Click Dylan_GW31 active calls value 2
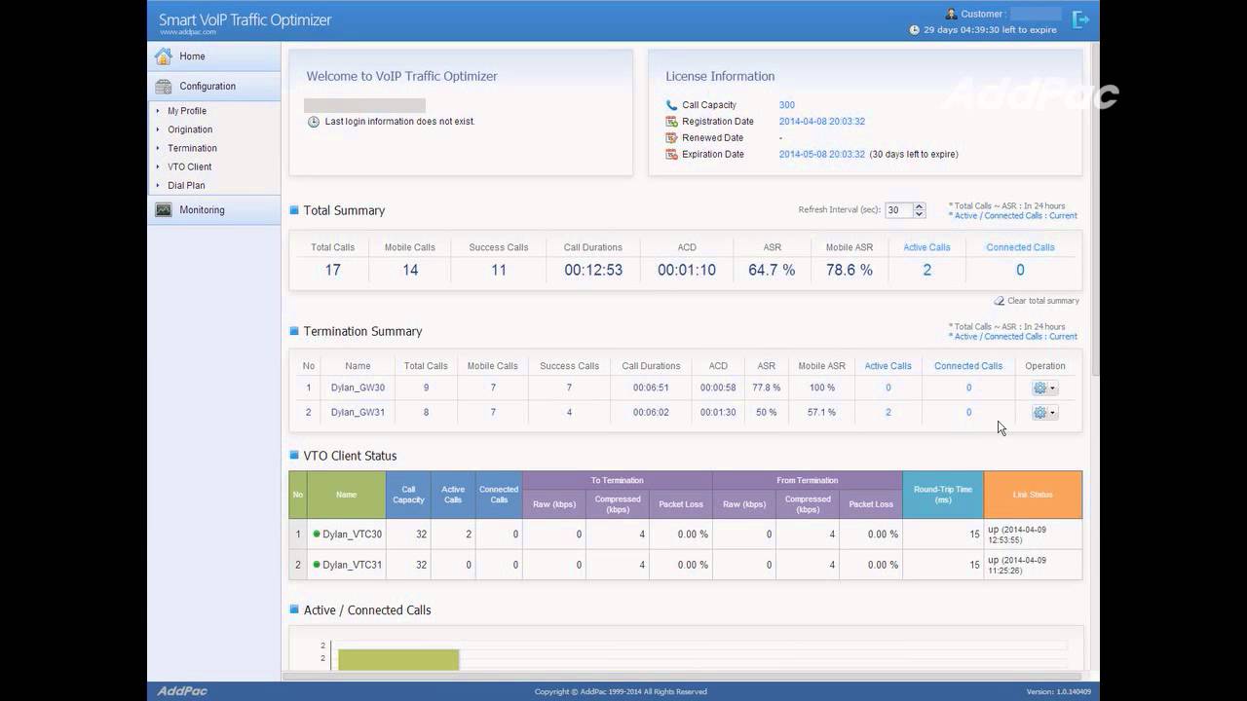The height and width of the screenshot is (701, 1247). click(888, 413)
